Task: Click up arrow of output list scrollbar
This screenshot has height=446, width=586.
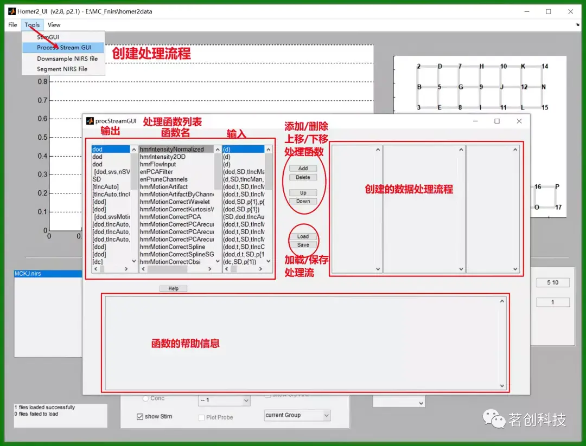Action: (134, 149)
